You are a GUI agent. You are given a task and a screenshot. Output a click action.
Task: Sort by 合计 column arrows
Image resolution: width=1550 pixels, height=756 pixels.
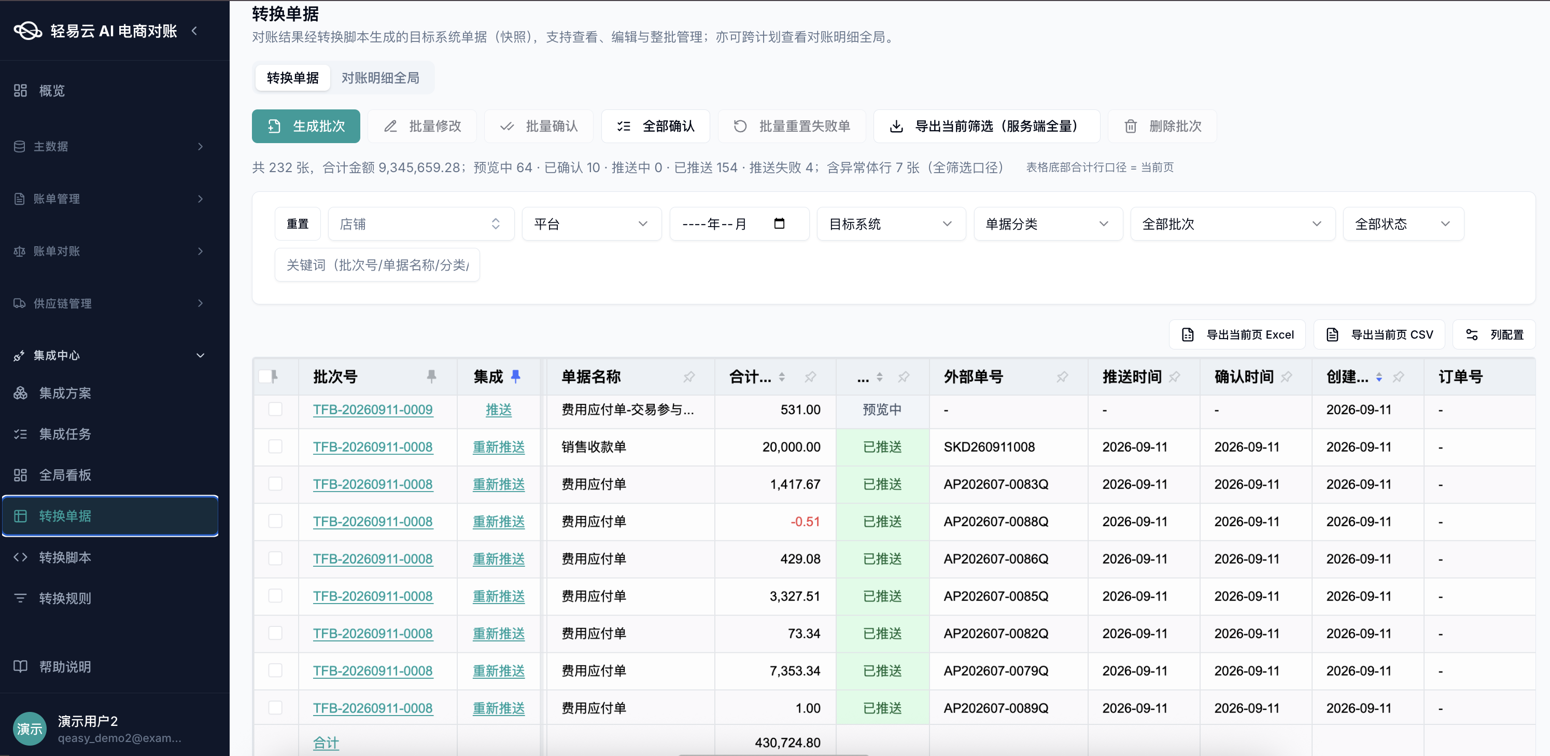pyautogui.click(x=781, y=377)
